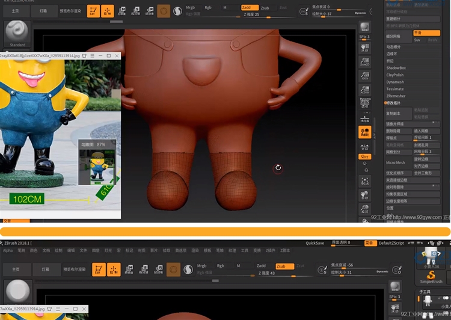Toggle 透视 perspective on the shelf

click(365, 103)
